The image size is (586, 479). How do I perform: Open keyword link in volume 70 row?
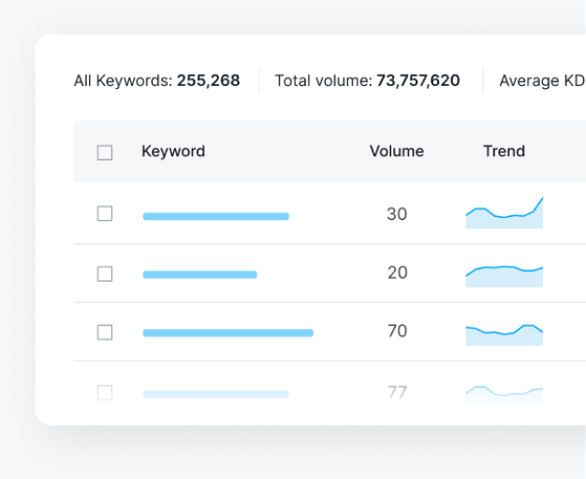(x=228, y=333)
